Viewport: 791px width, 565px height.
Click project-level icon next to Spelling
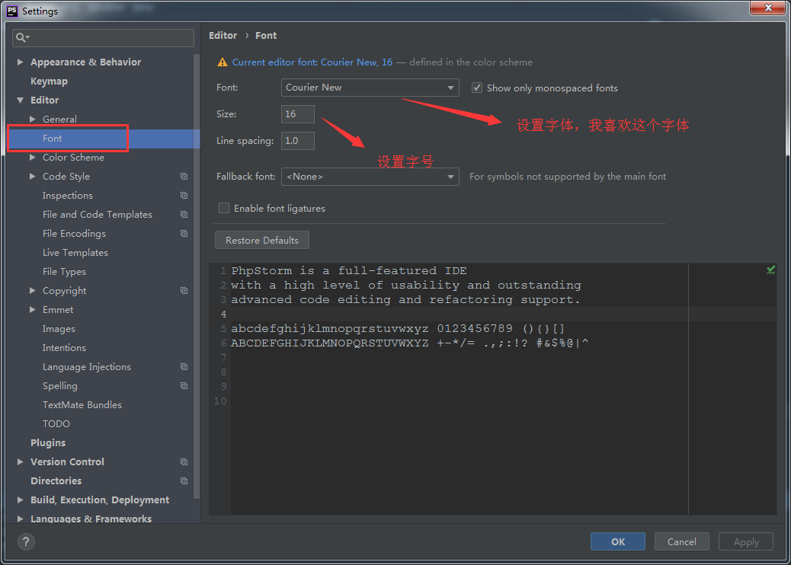[184, 386]
